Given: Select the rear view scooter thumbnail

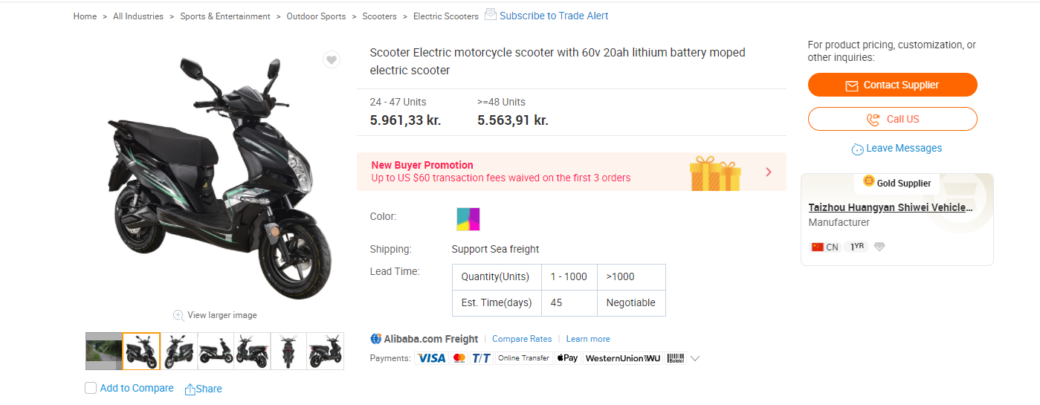Looking at the screenshot, I should 288,351.
